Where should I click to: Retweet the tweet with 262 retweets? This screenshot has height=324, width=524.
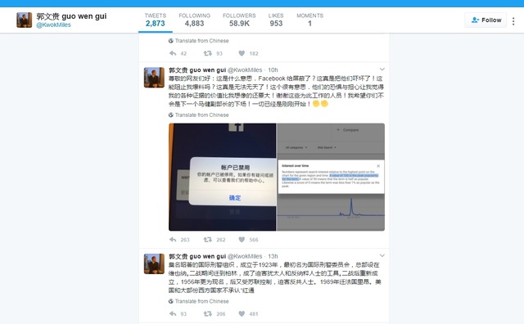[207, 240]
